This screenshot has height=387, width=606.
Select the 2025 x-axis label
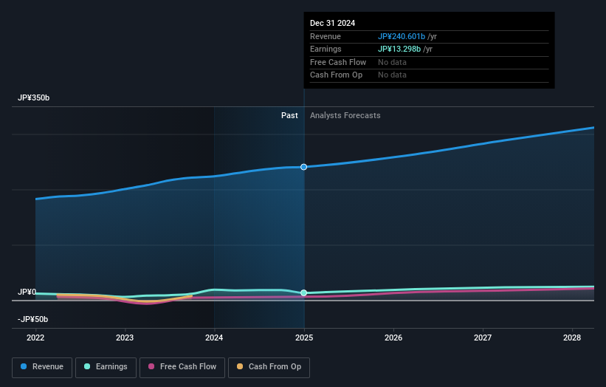[304, 338]
